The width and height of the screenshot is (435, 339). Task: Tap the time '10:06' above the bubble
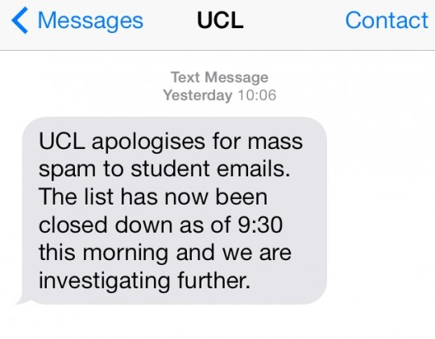[x=257, y=95]
